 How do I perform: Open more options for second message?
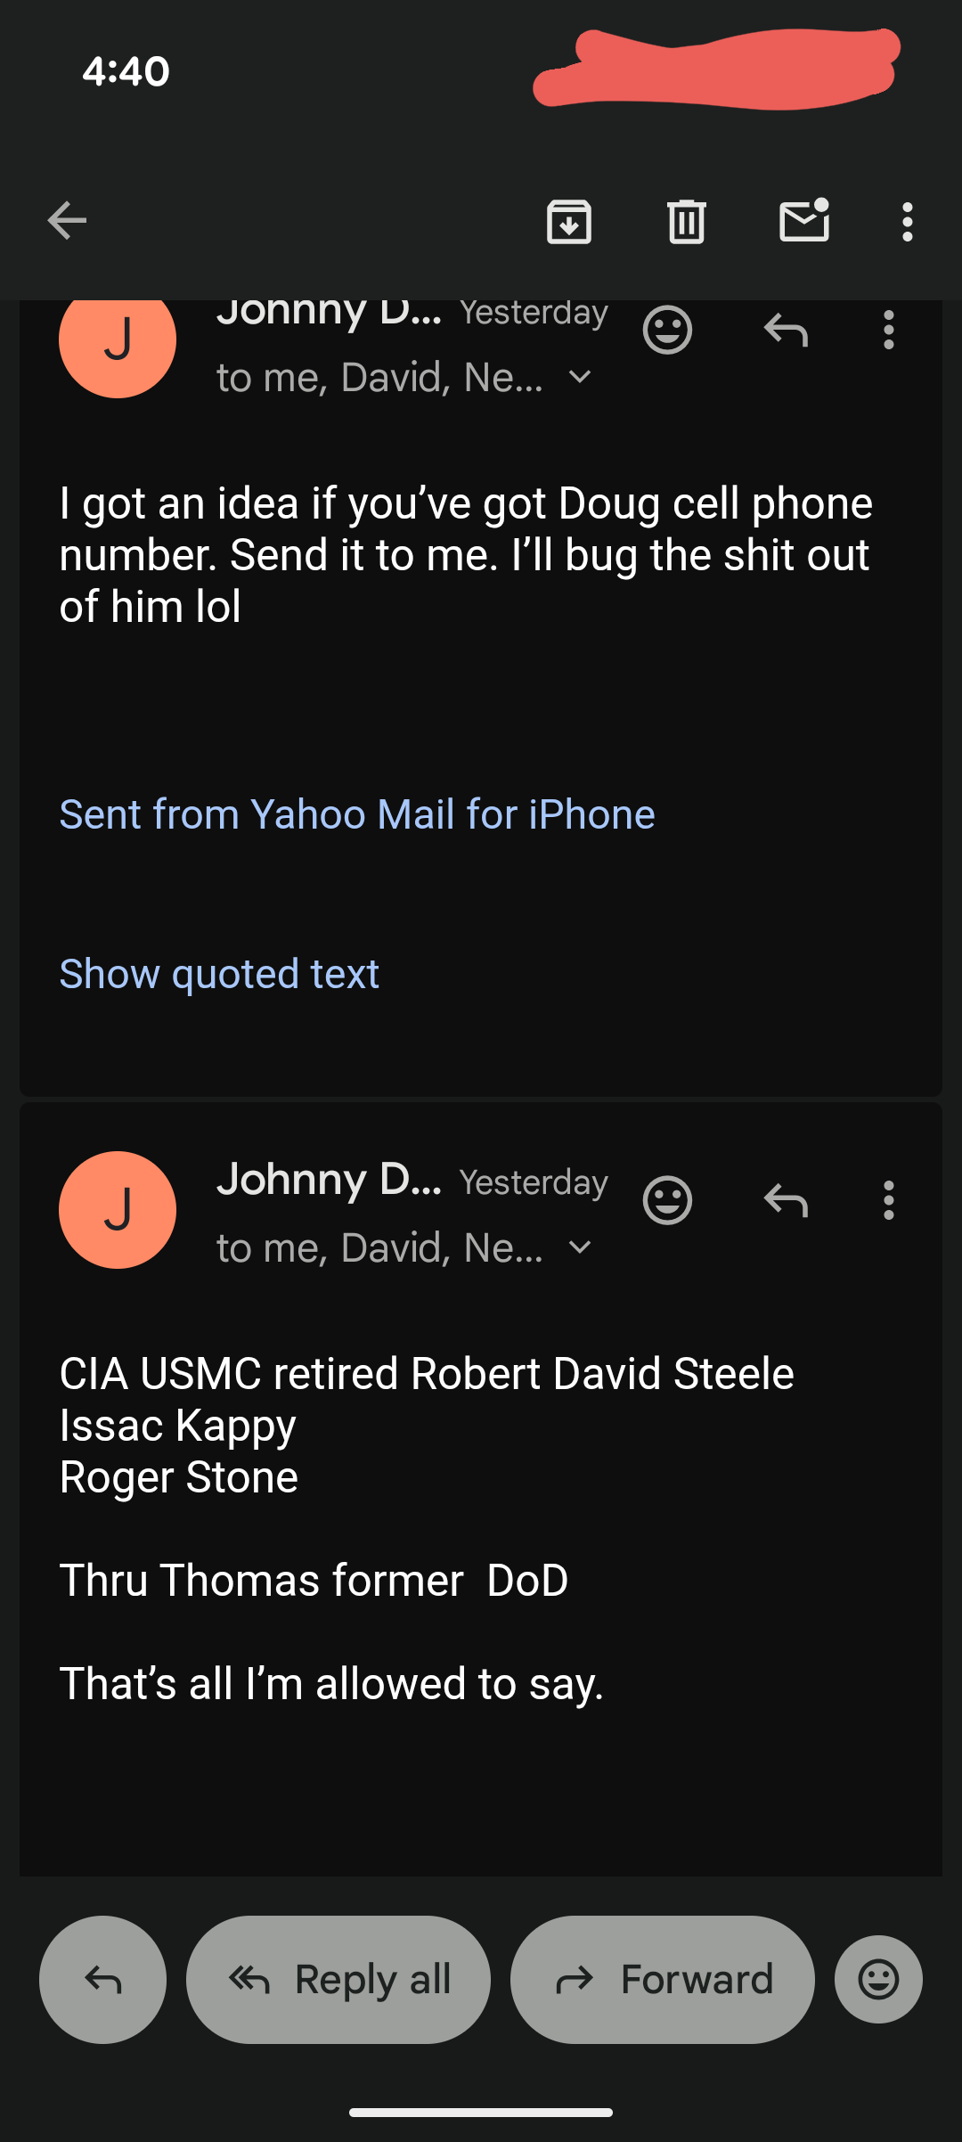[x=888, y=1200]
